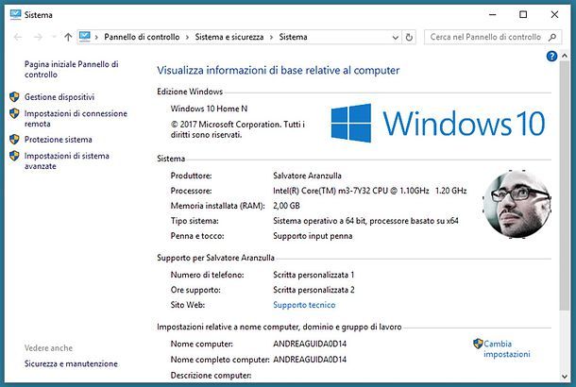Open help with the question mark icon

[551, 57]
